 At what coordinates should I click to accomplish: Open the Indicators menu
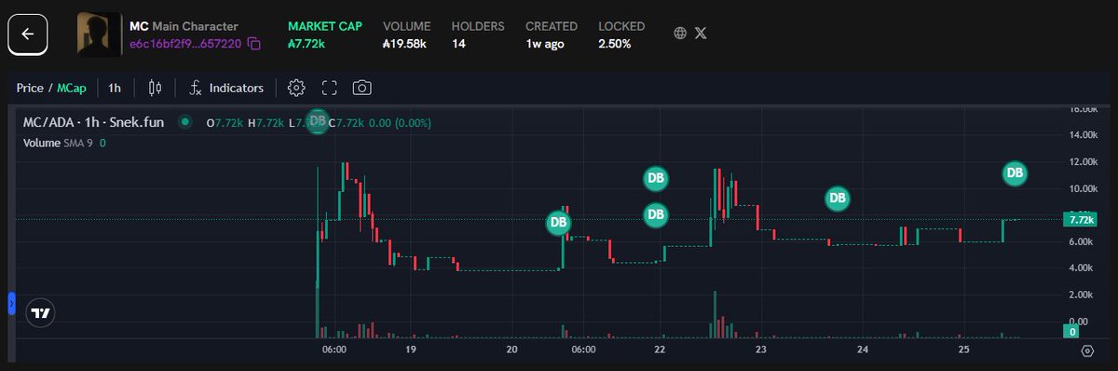point(226,88)
